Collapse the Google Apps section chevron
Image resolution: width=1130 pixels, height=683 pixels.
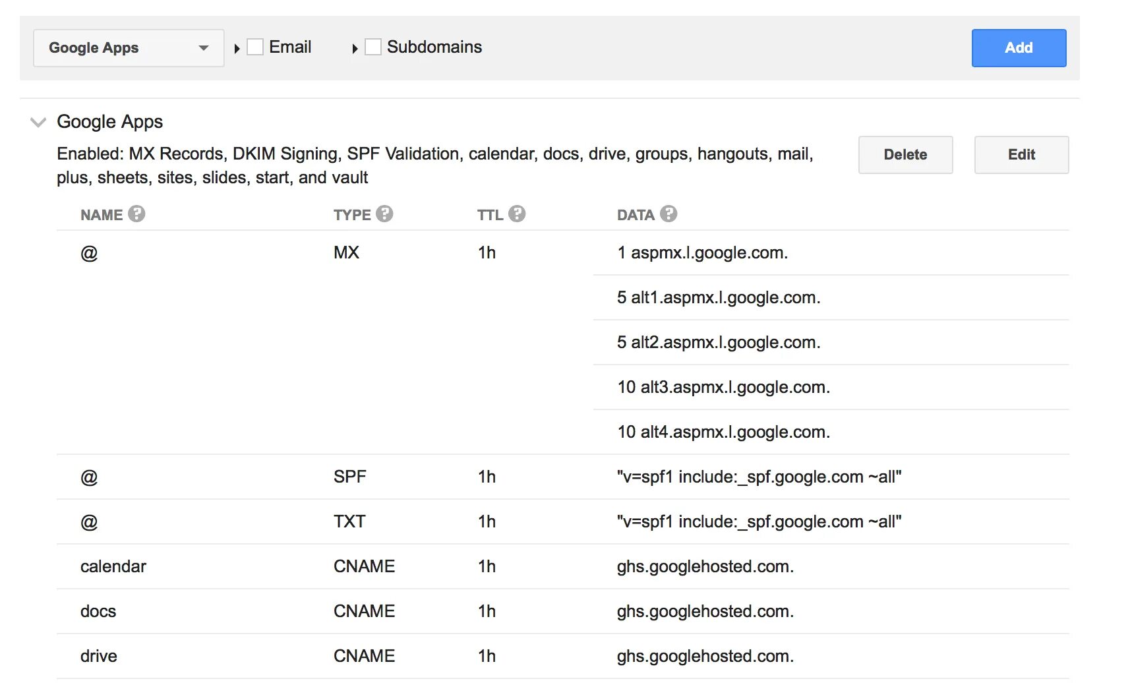click(x=38, y=122)
